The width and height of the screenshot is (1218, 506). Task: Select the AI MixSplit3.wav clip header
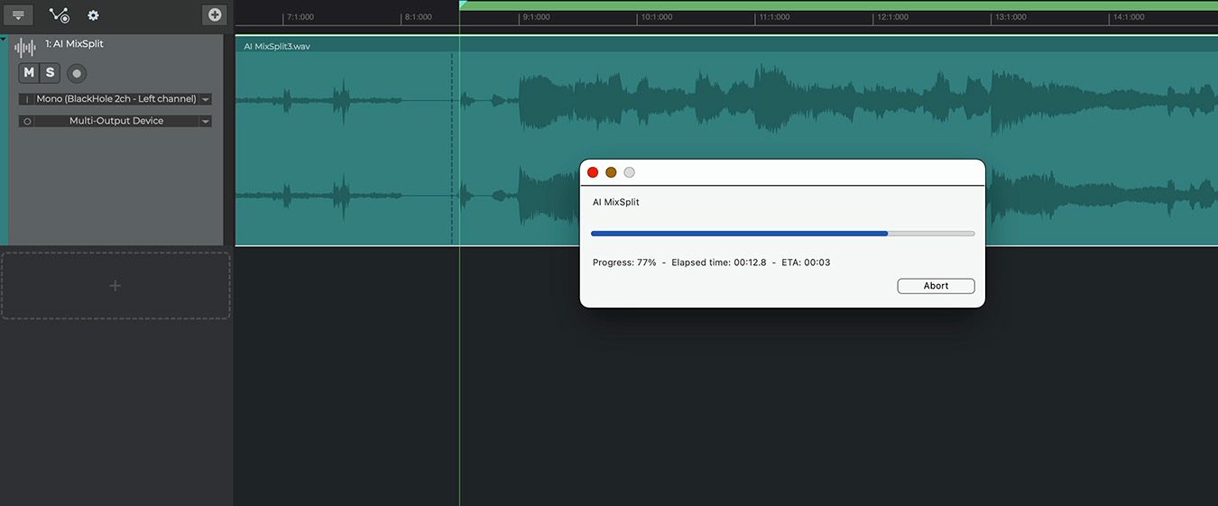coord(277,46)
